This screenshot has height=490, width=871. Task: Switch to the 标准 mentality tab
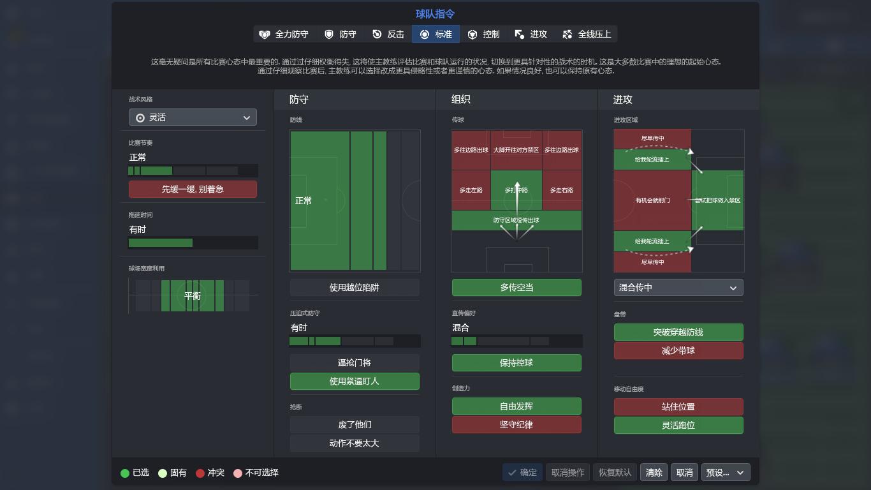pos(435,34)
